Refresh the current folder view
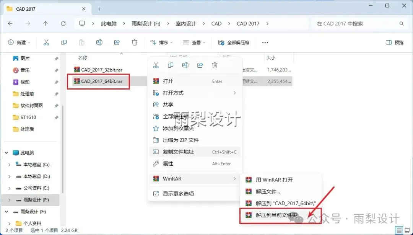The height and width of the screenshot is (235, 413). click(x=63, y=23)
